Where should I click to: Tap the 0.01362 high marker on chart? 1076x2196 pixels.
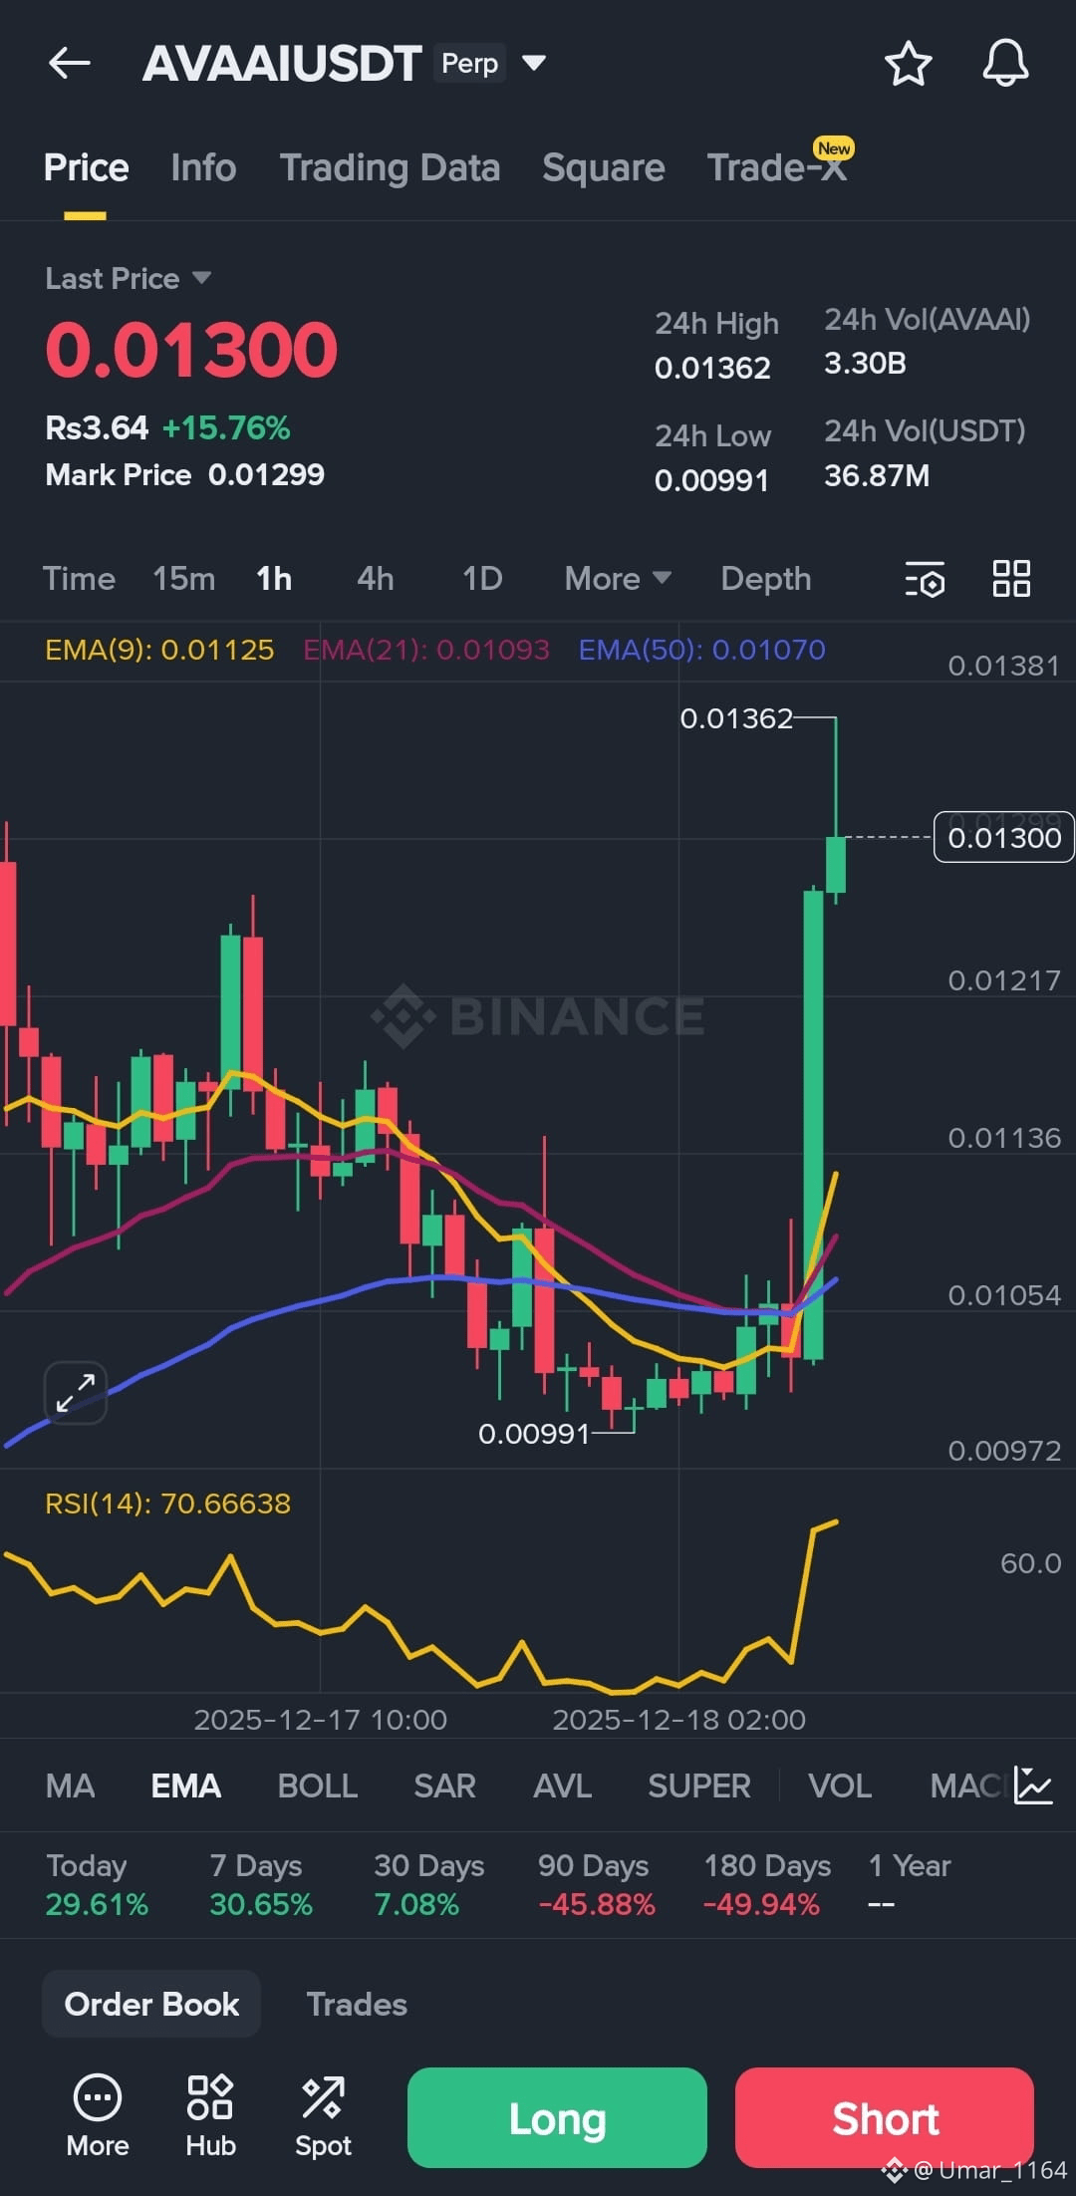(736, 717)
